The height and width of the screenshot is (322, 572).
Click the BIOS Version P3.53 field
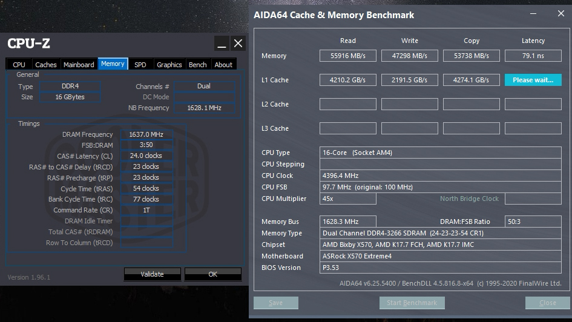coord(440,268)
